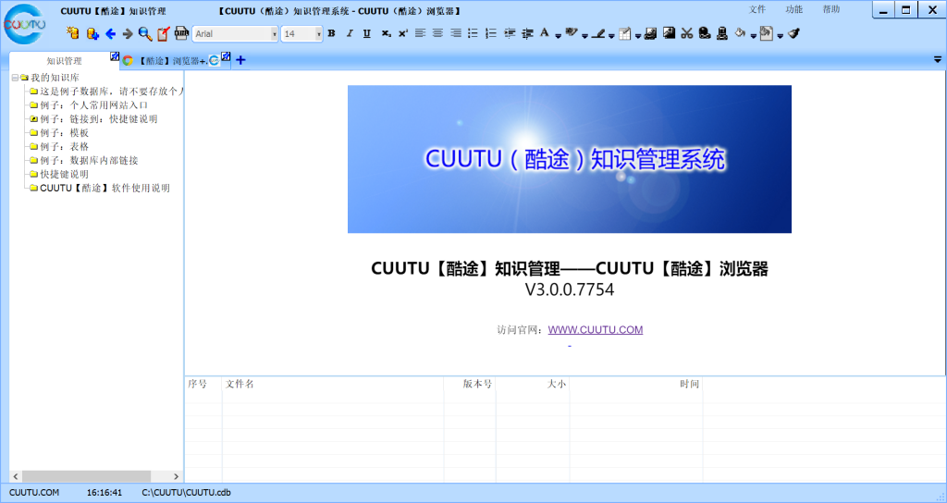
Task: Switch to the 知识管理 tab
Action: (x=64, y=61)
